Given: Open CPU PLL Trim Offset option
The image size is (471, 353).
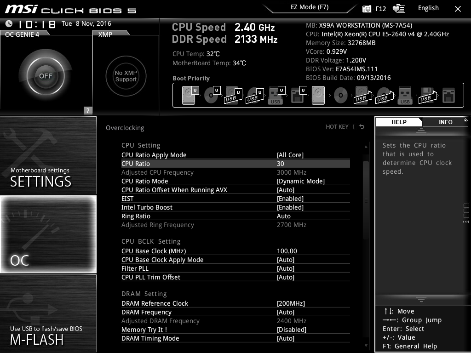Looking at the screenshot, I should click(x=235, y=277).
